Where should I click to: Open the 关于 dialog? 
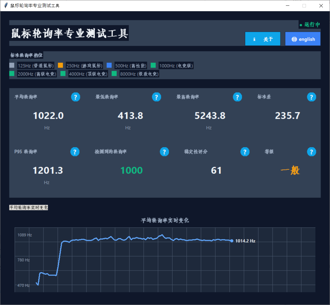263,39
